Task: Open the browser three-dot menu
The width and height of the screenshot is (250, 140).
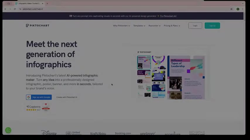Action: pos(242,9)
